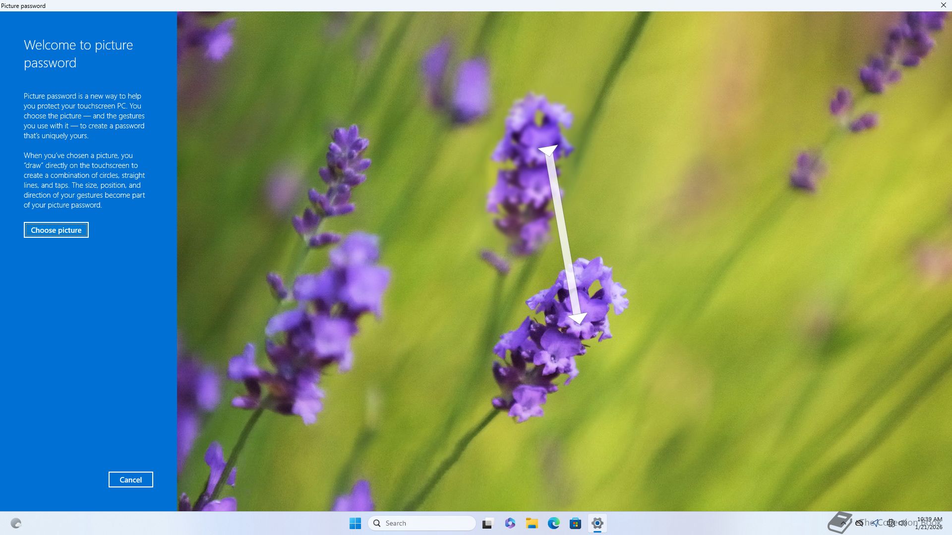Click the Choose picture button
This screenshot has height=535, width=952.
(56, 230)
